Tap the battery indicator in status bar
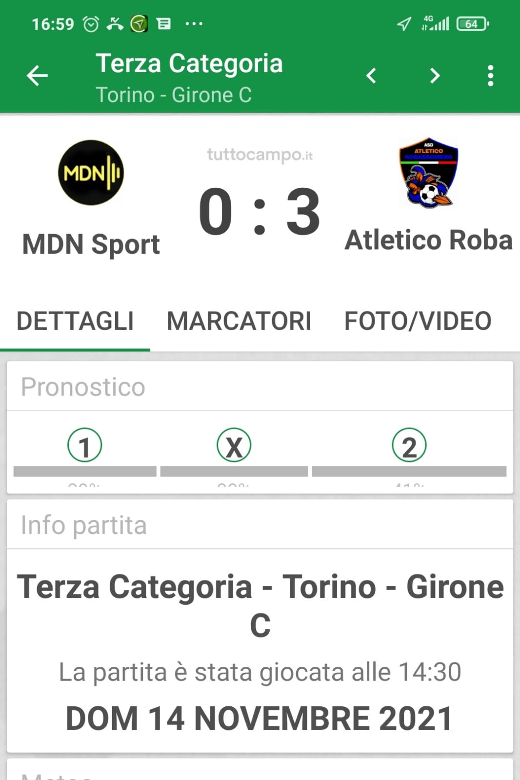 click(472, 23)
